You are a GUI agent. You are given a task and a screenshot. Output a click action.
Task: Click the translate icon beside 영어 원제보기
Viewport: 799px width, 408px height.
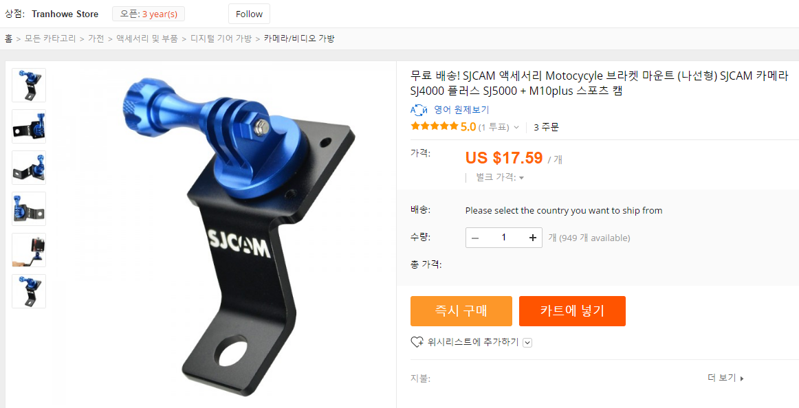tap(419, 110)
